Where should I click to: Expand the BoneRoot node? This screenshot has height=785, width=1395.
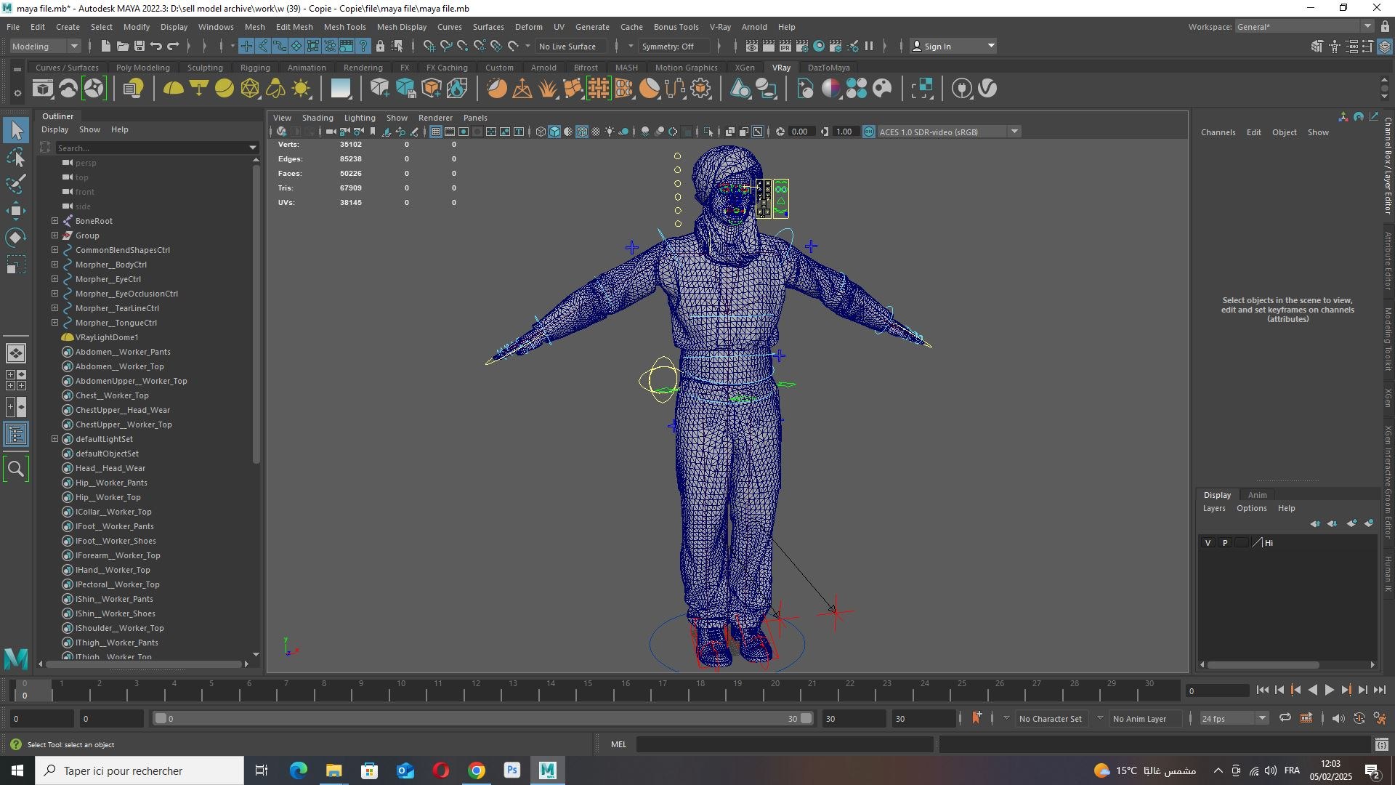tap(54, 220)
